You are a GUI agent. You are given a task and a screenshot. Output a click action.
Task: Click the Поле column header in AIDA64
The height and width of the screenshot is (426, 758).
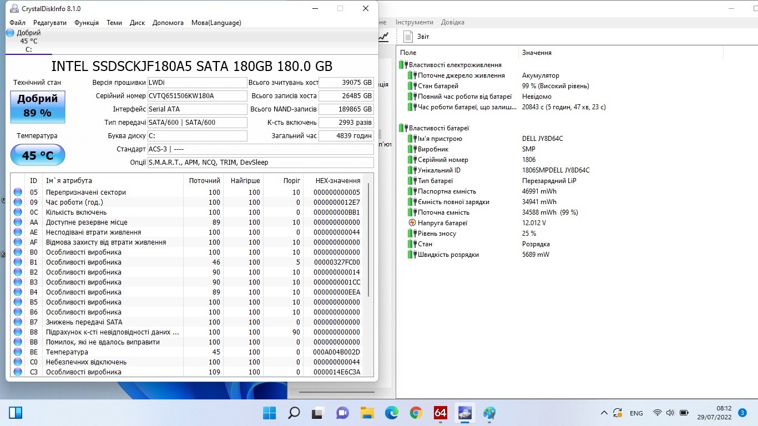(458, 53)
